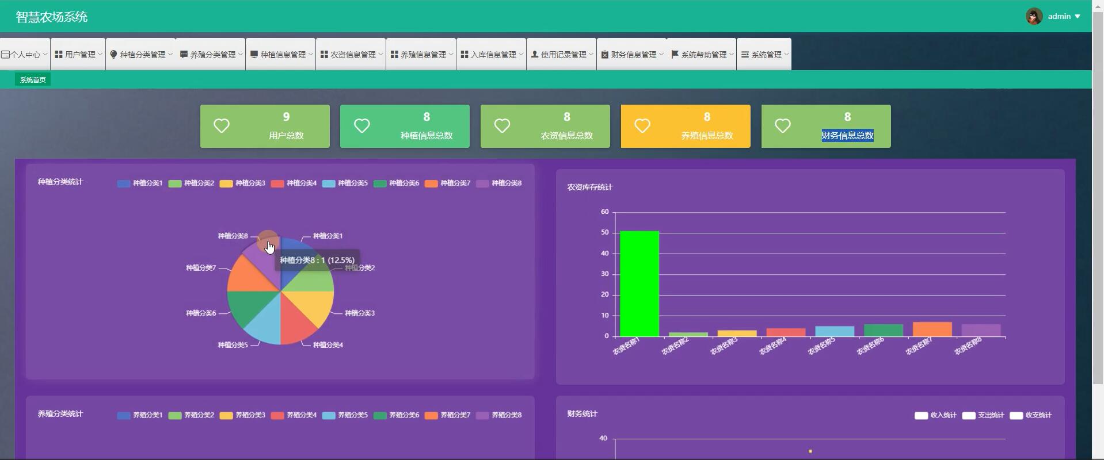1104x460 pixels.
Task: Toggle 收入统计 legend in finance chart
Action: pos(935,415)
